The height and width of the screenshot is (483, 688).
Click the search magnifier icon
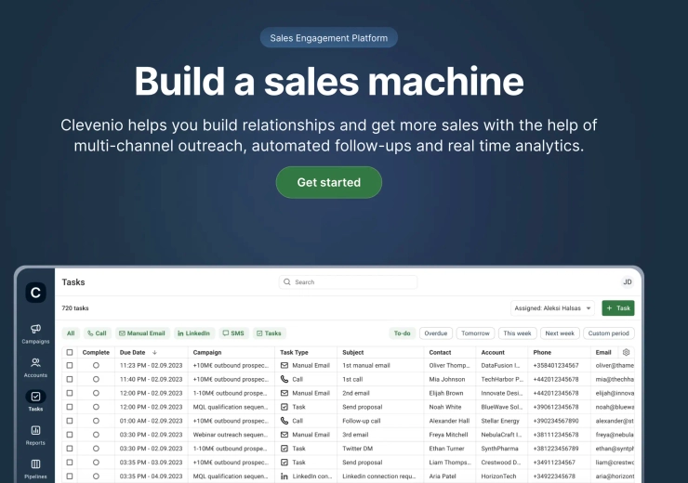287,281
